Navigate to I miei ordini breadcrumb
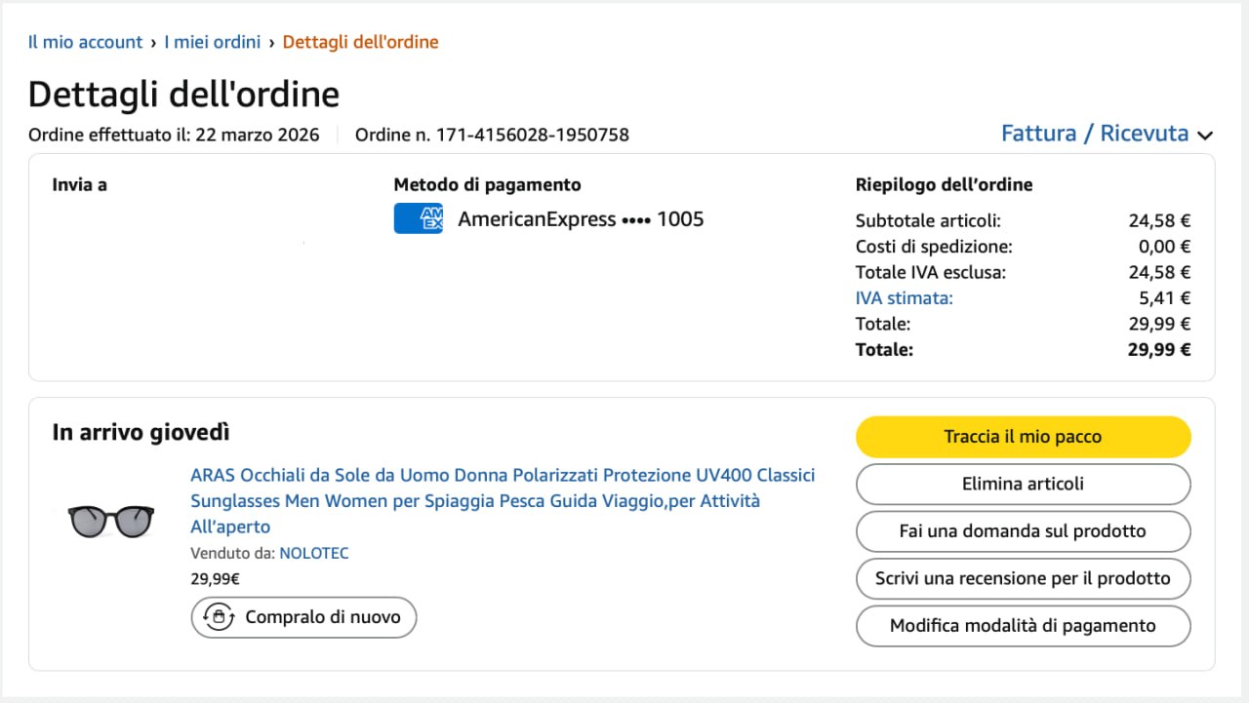Image resolution: width=1249 pixels, height=703 pixels. coord(212,42)
